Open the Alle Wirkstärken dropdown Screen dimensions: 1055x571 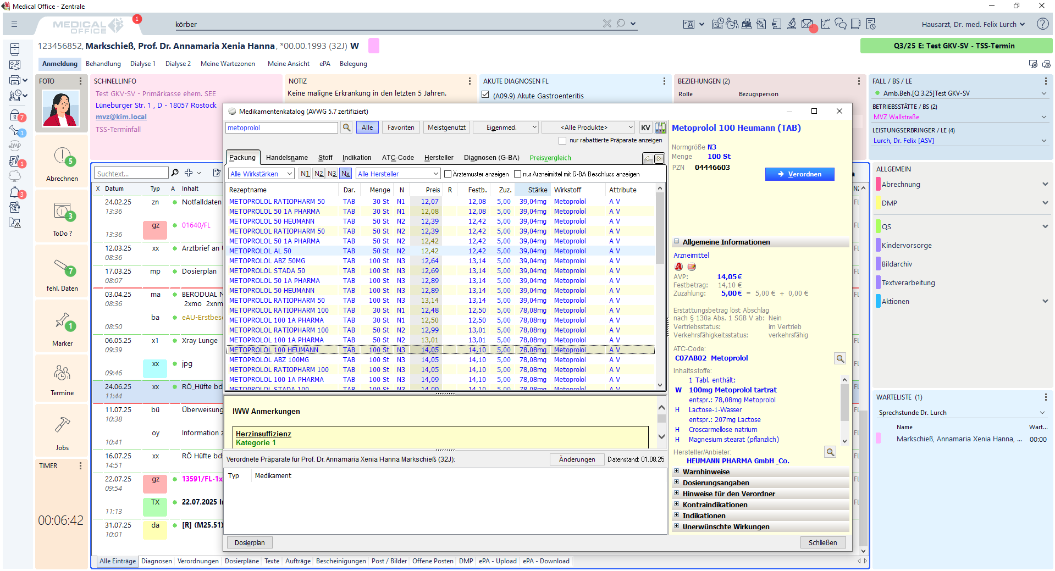click(261, 174)
